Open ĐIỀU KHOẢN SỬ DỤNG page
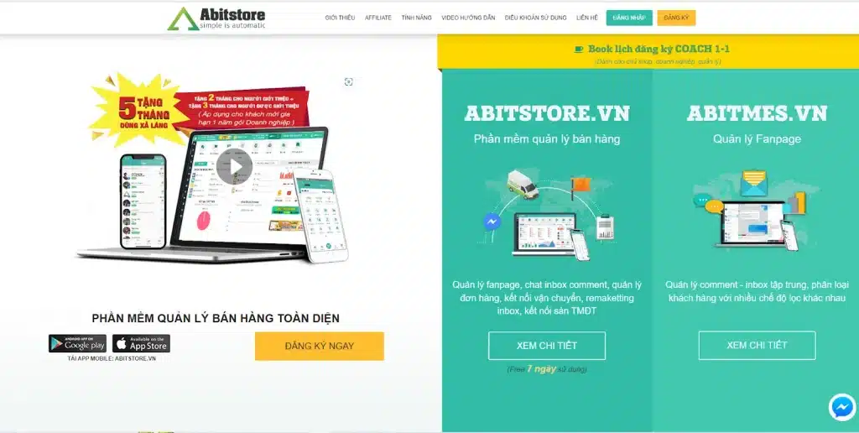This screenshot has width=859, height=433. tap(536, 18)
